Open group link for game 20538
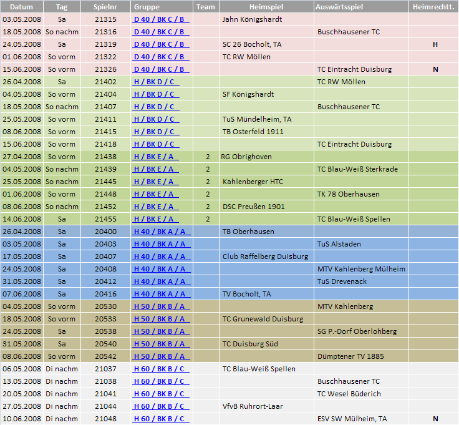The image size is (459, 425). pyautogui.click(x=162, y=331)
